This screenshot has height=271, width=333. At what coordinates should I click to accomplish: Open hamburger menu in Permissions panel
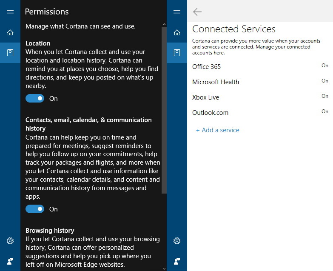tap(10, 12)
